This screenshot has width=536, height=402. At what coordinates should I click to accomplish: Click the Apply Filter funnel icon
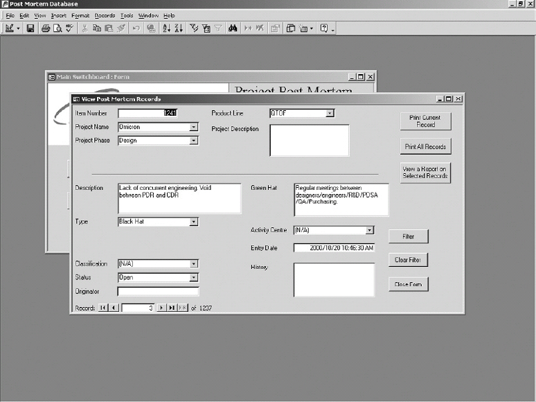pyautogui.click(x=218, y=28)
